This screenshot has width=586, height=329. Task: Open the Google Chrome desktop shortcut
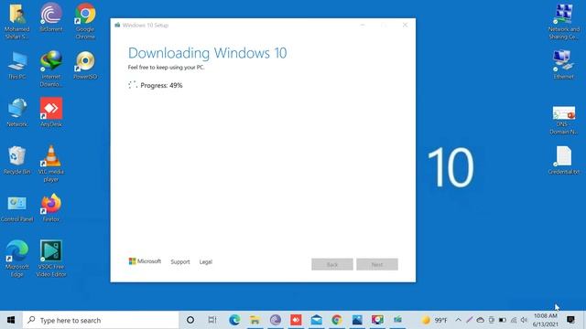pyautogui.click(x=85, y=20)
